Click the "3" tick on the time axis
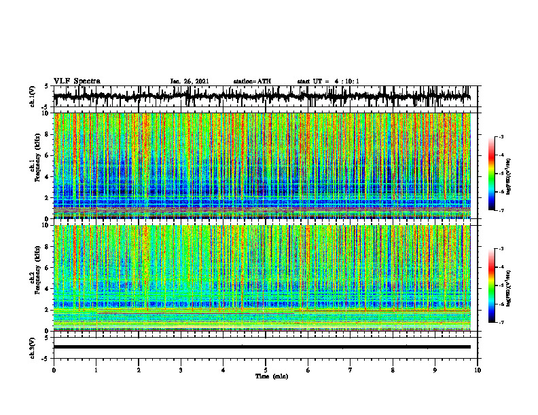The height and width of the screenshot is (415, 538). coord(181,370)
